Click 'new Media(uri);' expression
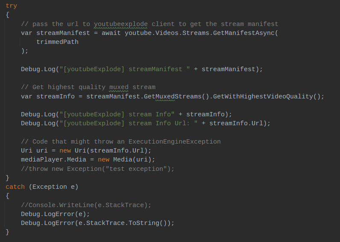340x242 pixels. click(126, 160)
